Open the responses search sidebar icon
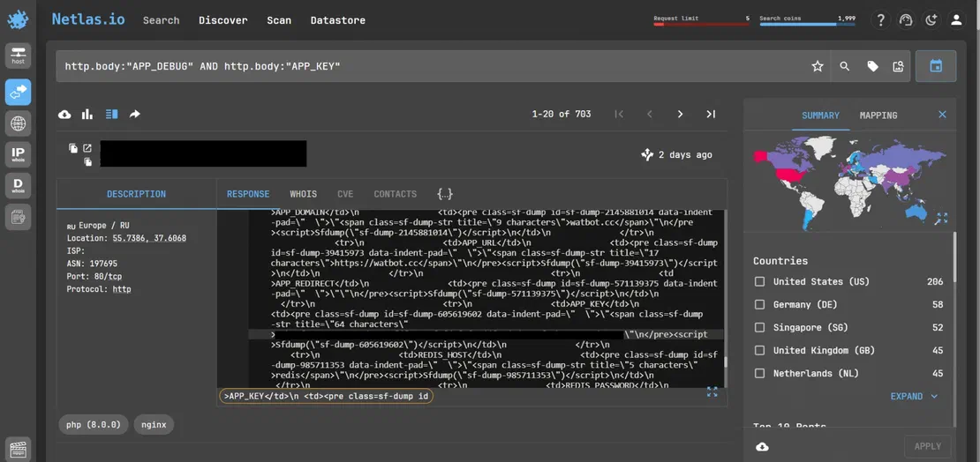This screenshot has height=462, width=980. [x=19, y=92]
